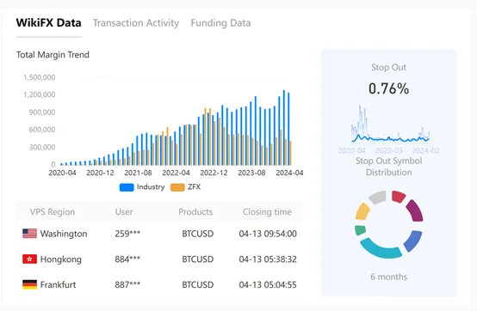The image size is (477, 311).
Task: Click closing time 04-13 05:04:55
Action: coord(268,284)
